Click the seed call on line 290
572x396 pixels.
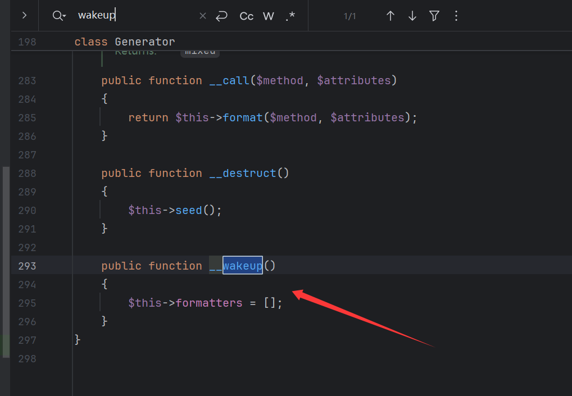pyautogui.click(x=189, y=210)
